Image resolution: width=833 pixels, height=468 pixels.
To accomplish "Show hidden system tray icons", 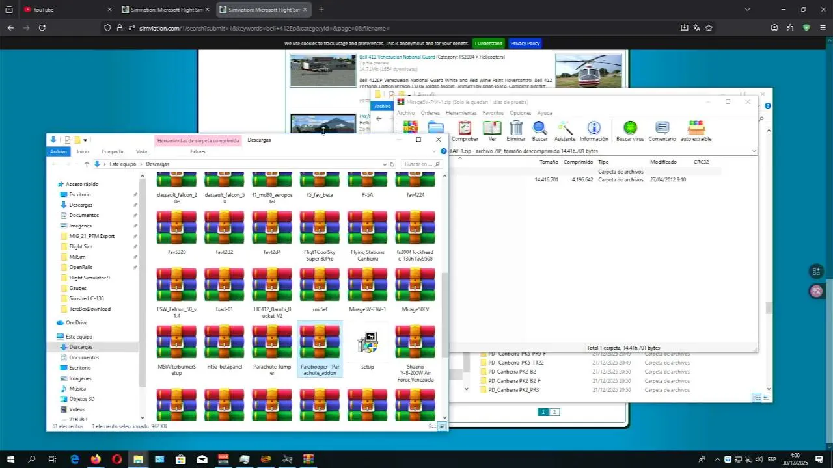I will pos(717,460).
